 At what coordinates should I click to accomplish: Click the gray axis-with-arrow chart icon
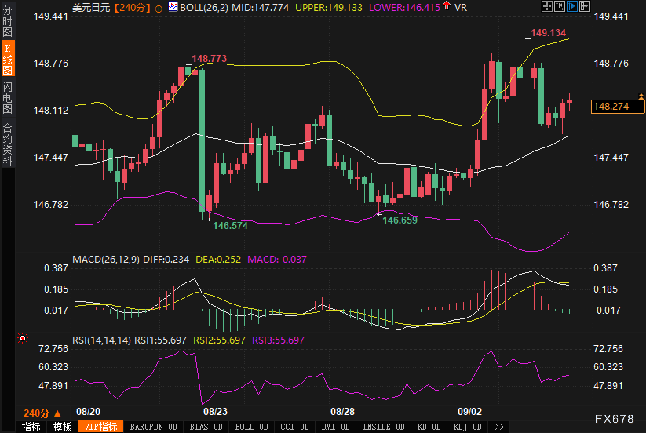click(x=559, y=6)
